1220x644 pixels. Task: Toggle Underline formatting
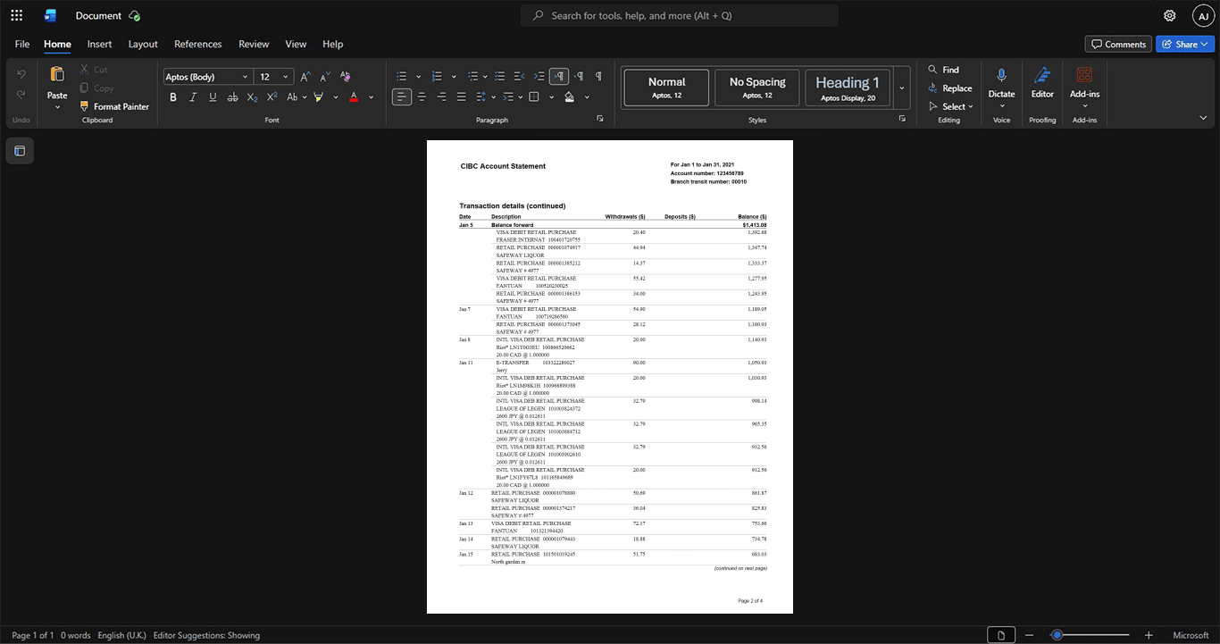pos(213,97)
